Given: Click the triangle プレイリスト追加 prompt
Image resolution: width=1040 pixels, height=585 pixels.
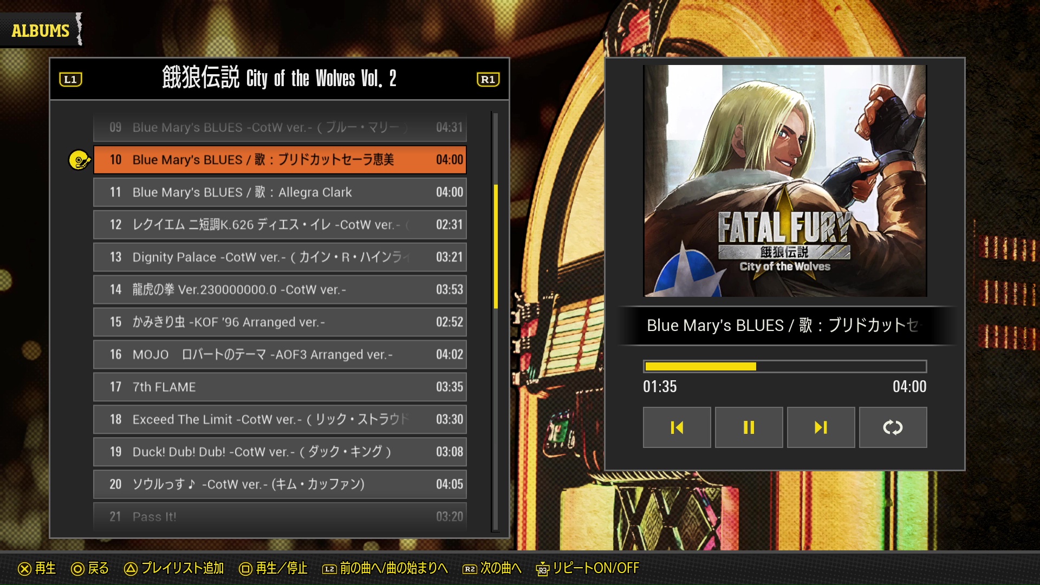Looking at the screenshot, I should click(x=174, y=568).
